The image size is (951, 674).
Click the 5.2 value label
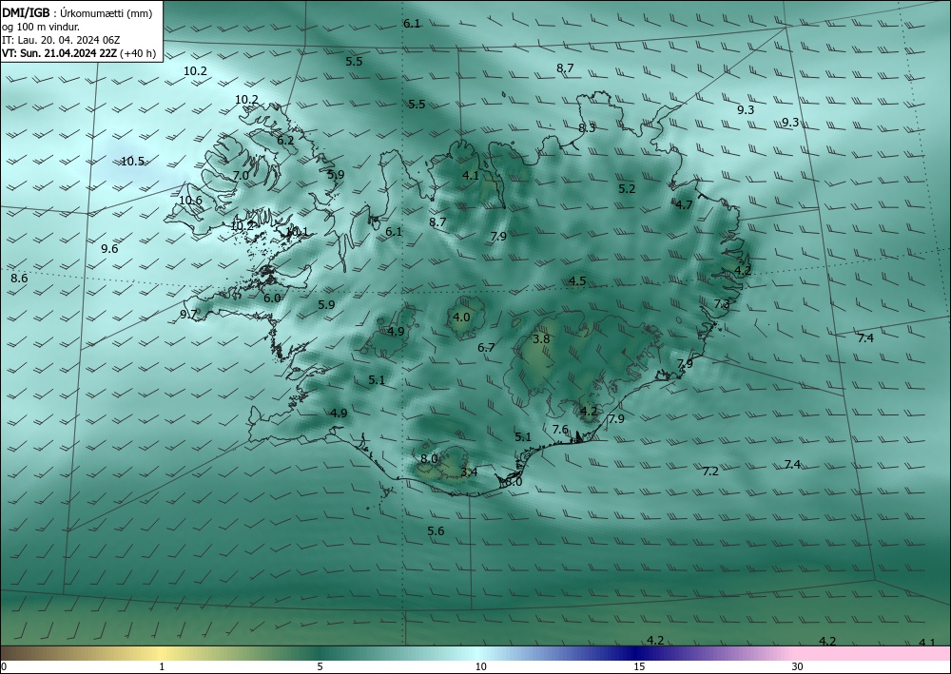(627, 188)
